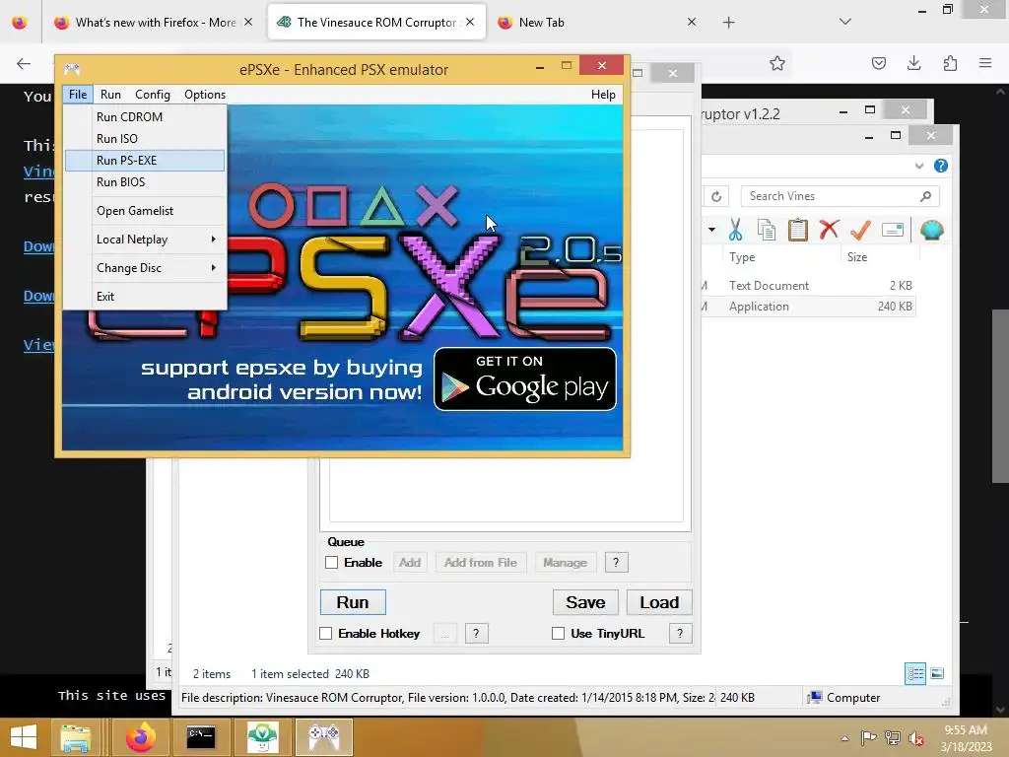The width and height of the screenshot is (1009, 757).
Task: Click the hotkey help question mark button
Action: [476, 634]
